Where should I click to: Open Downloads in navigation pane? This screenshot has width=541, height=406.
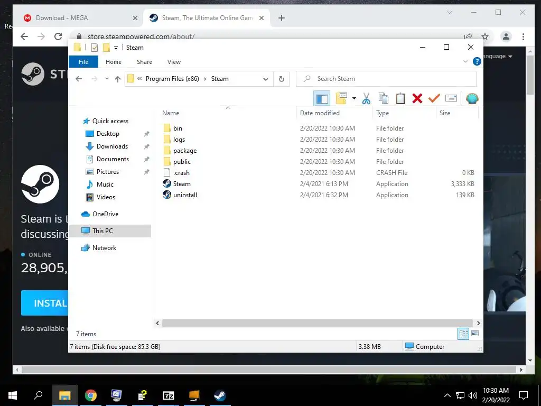pyautogui.click(x=112, y=146)
